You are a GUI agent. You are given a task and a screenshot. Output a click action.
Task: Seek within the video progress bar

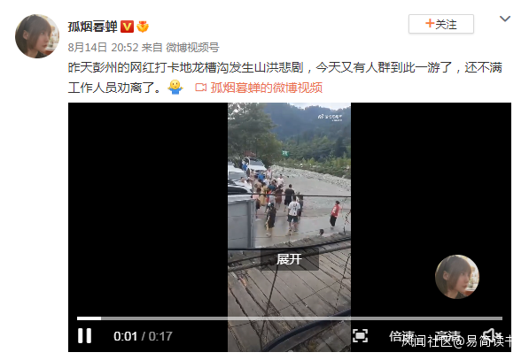(x=290, y=318)
